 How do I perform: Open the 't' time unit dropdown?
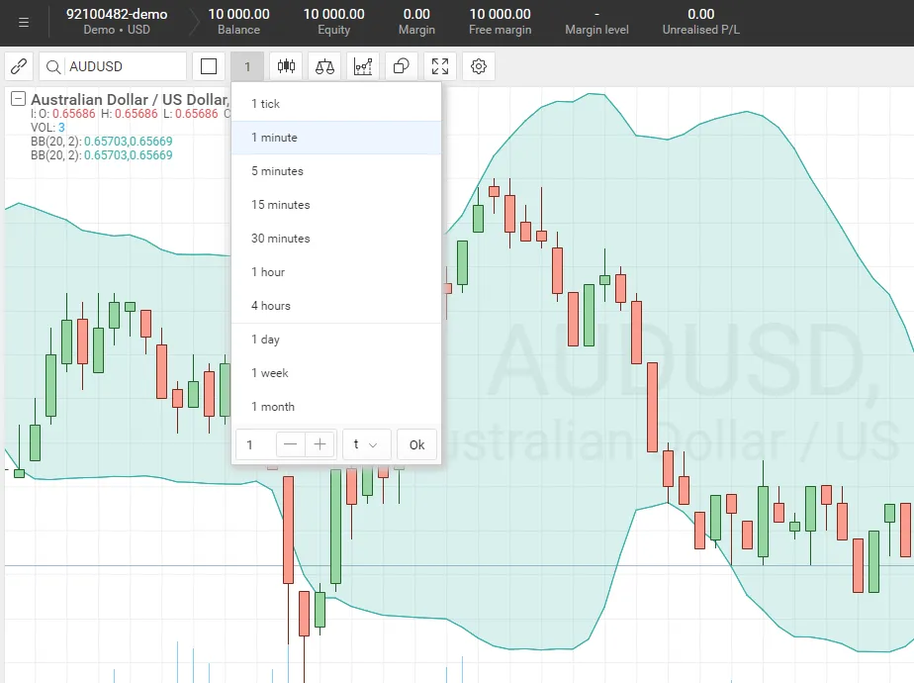(367, 444)
